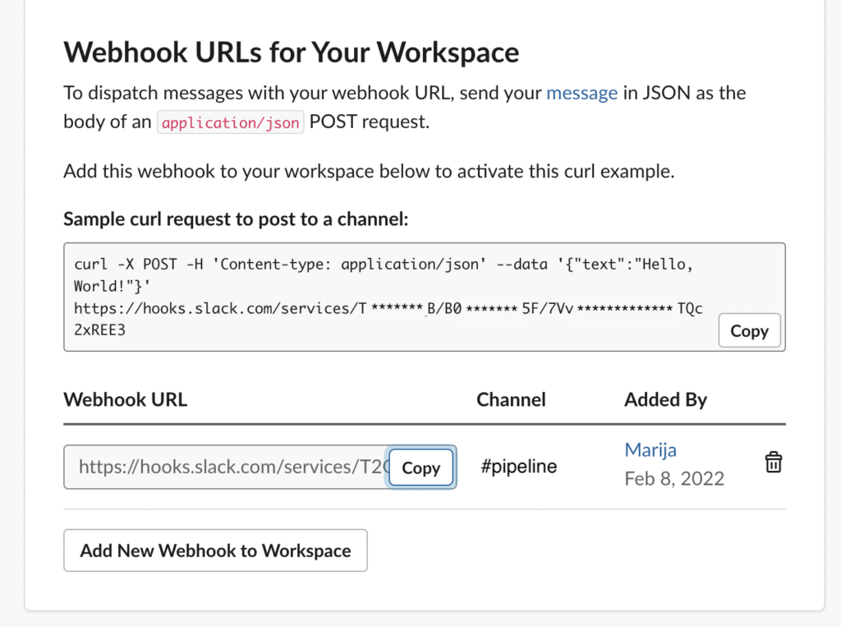This screenshot has height=627, width=841.
Task: Click the 'Add this webhook to your workspace' sentence
Action: tap(369, 172)
